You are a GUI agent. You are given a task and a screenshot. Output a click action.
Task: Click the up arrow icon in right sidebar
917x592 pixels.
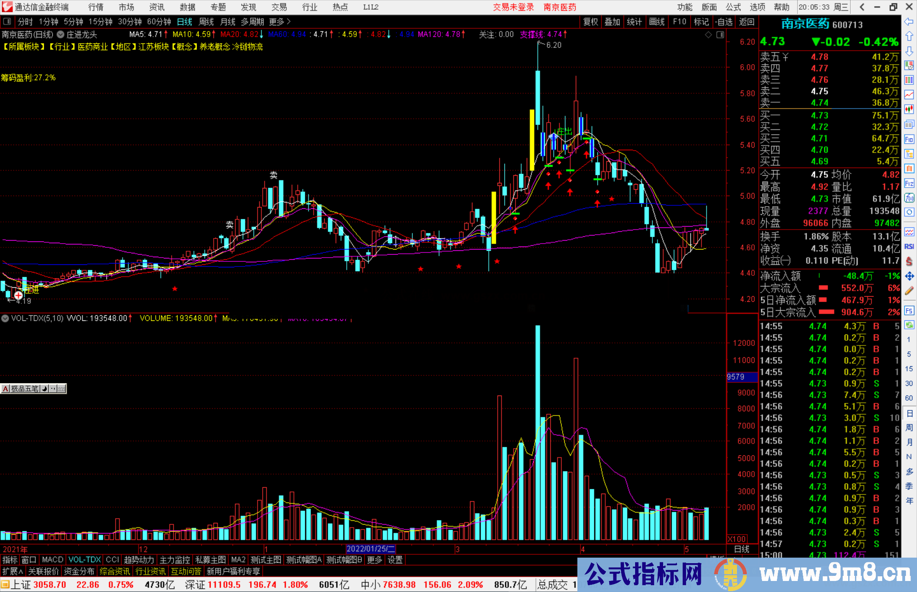coord(909,36)
